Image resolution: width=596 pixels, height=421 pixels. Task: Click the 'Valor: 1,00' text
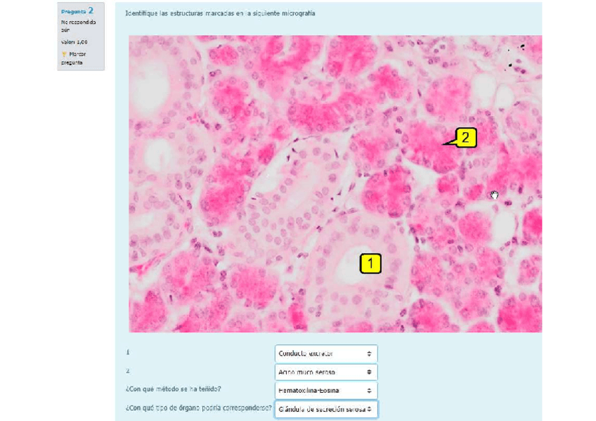point(74,42)
